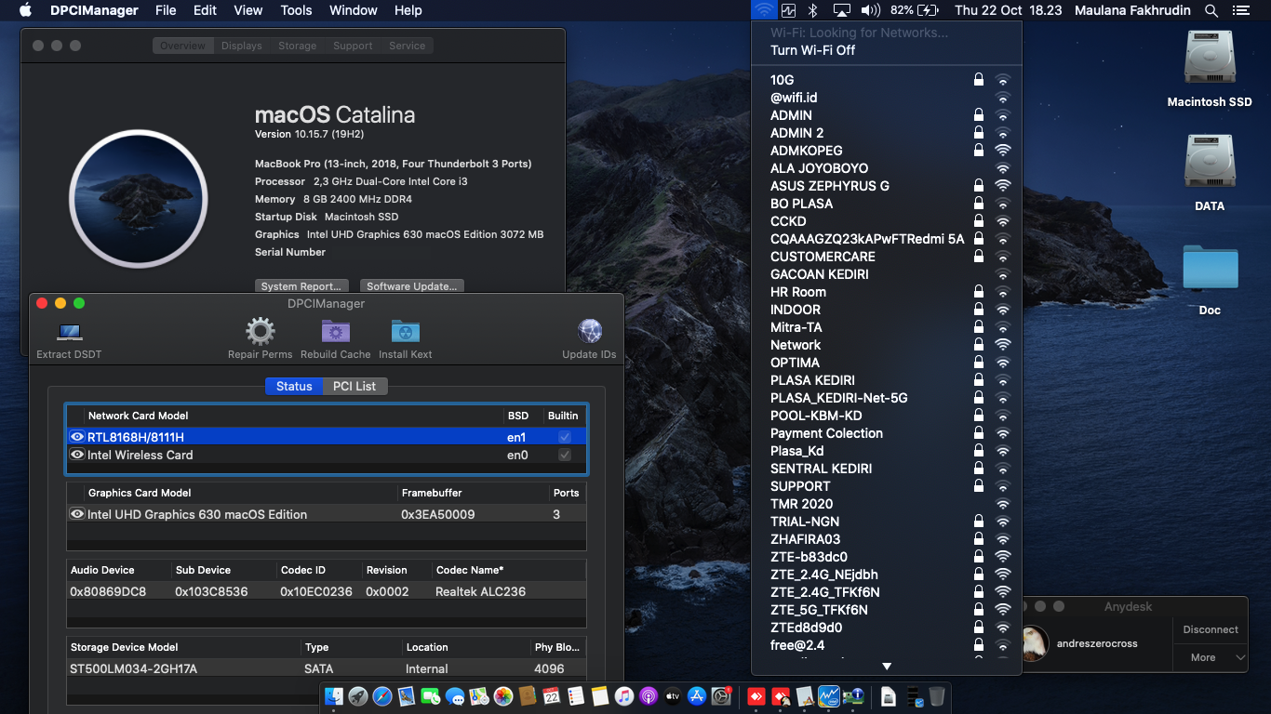Viewport: 1271px width, 714px height.
Task: Open Safari from the Dock
Action: point(381,694)
